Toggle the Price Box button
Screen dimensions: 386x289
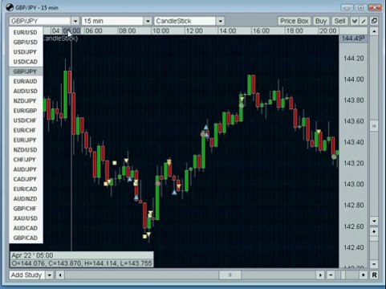(x=295, y=21)
